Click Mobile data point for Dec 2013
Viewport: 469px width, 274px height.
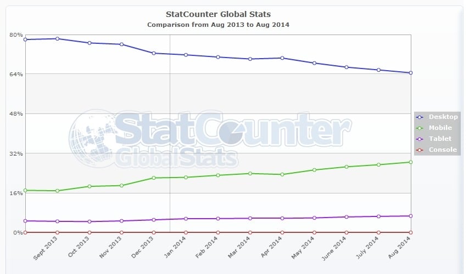tap(154, 178)
